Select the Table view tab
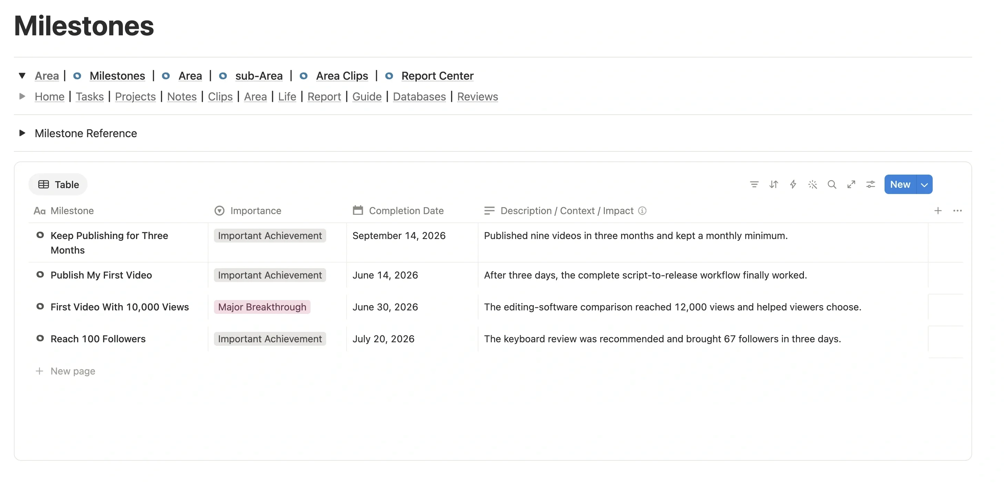Screen dimensions: 1004x485 [58, 184]
